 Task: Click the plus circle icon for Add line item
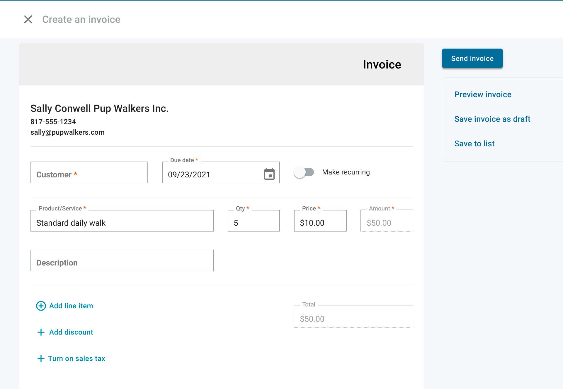point(41,306)
